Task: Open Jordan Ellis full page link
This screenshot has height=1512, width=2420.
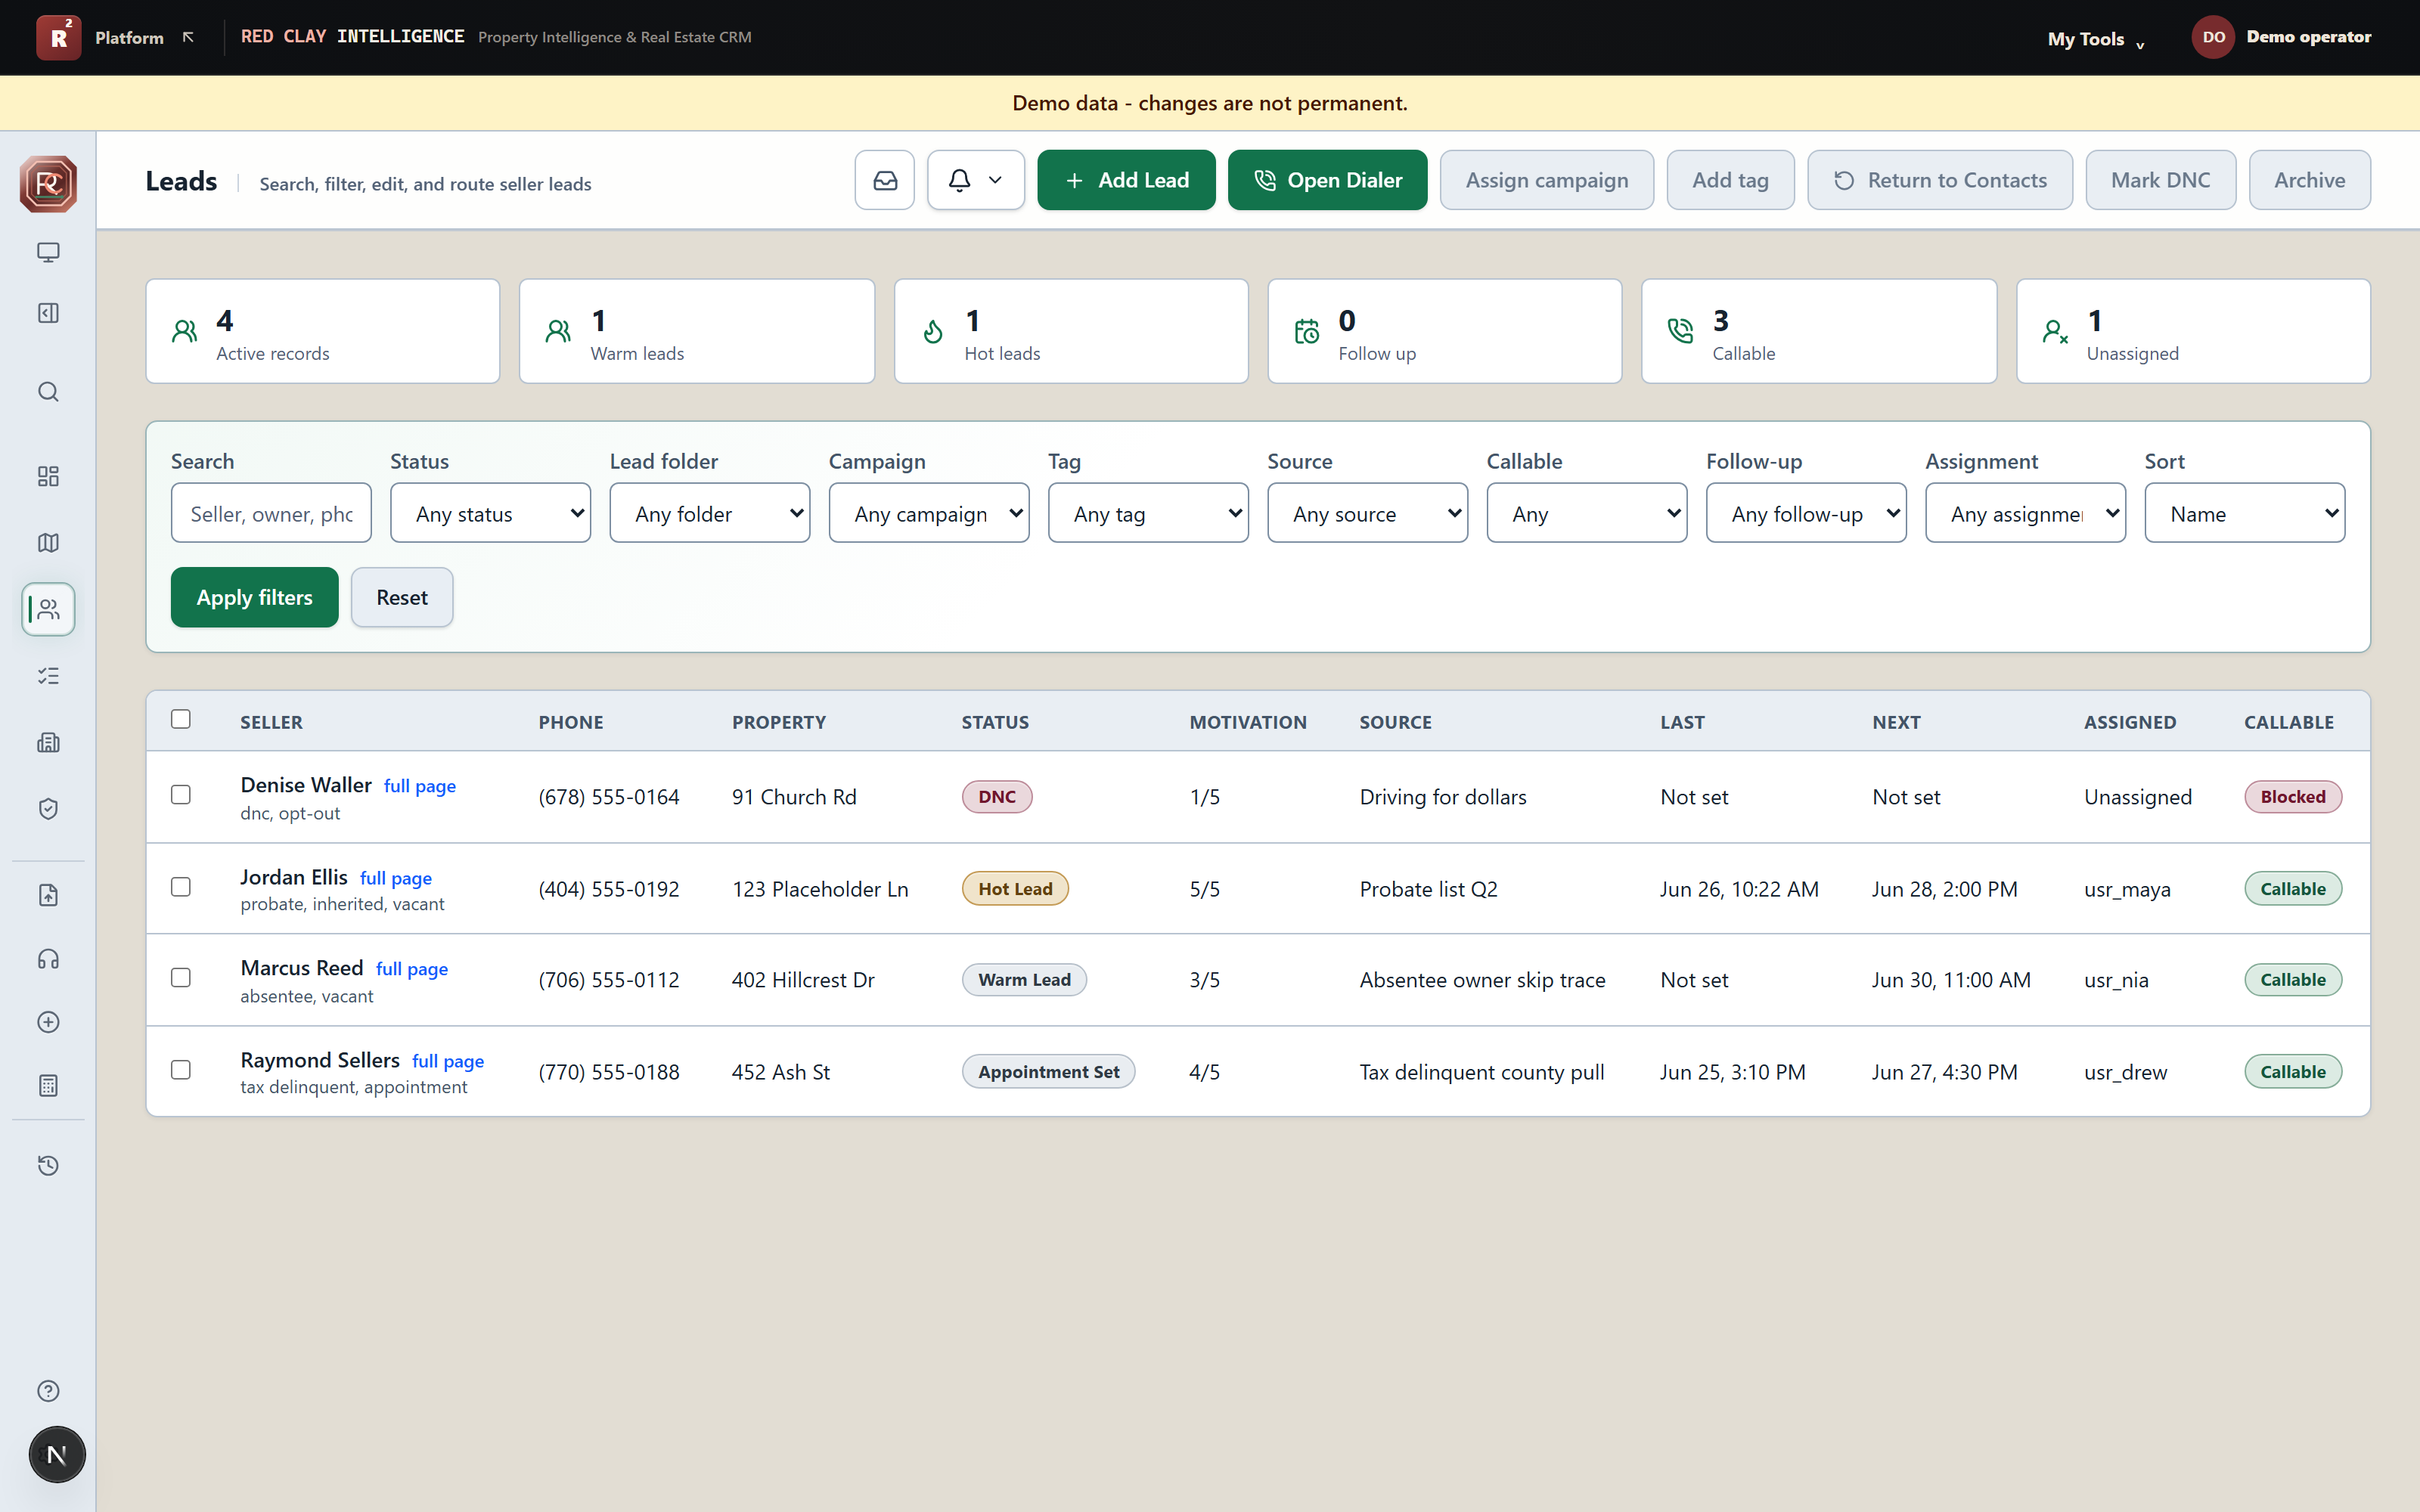Action: point(396,878)
